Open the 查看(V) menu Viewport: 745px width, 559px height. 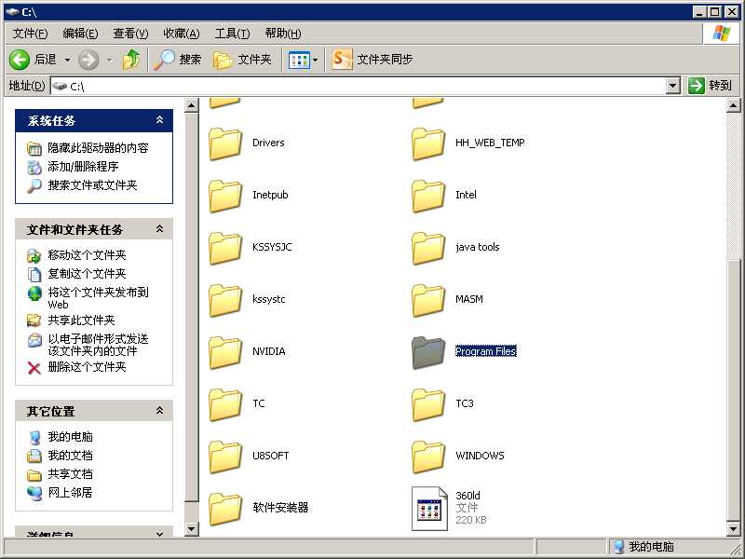130,34
